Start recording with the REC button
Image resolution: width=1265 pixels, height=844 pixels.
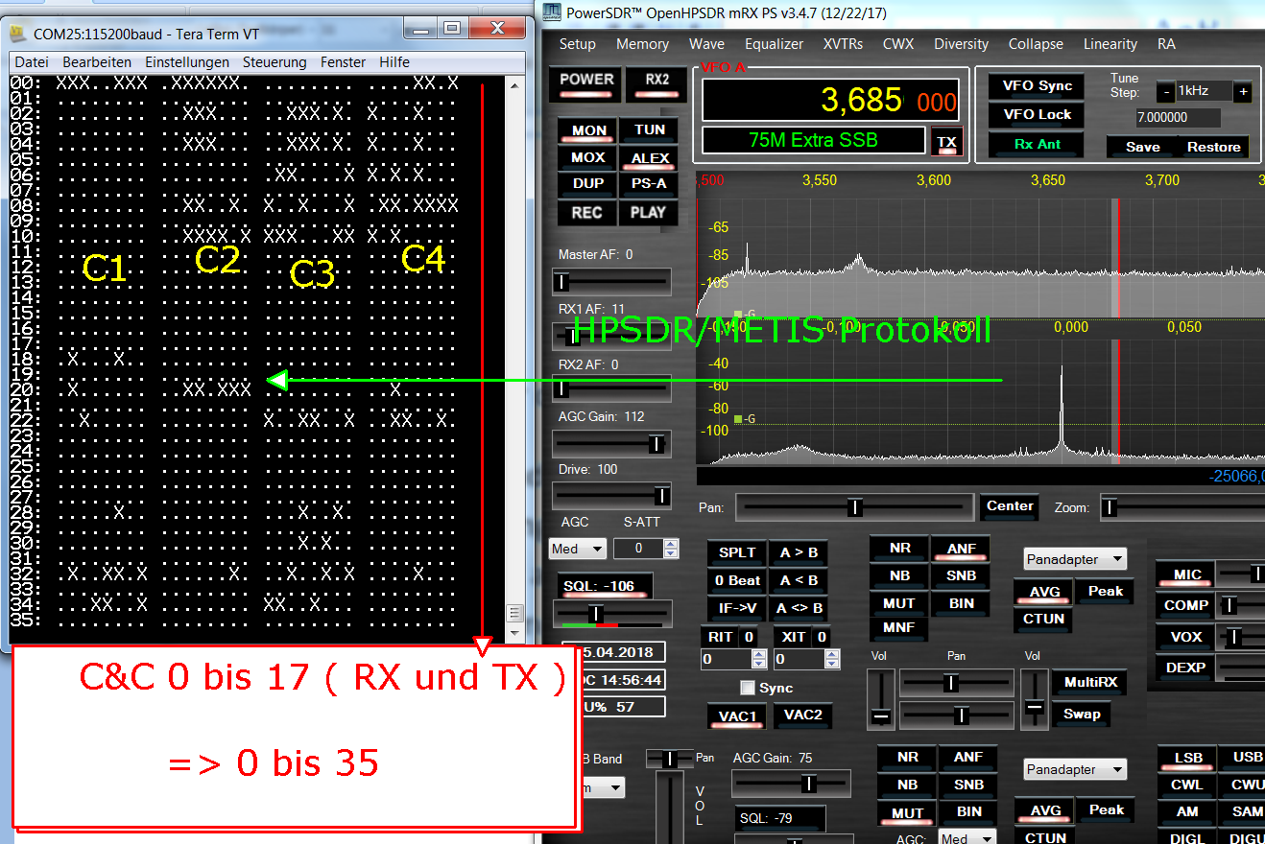(588, 213)
